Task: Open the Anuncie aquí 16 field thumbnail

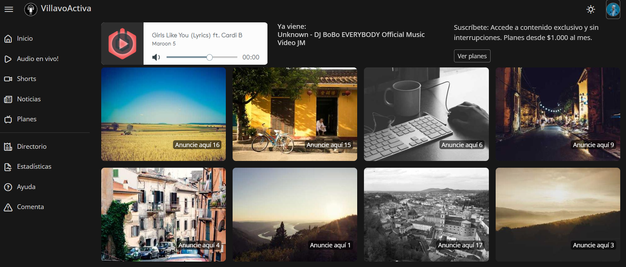Action: tap(163, 114)
